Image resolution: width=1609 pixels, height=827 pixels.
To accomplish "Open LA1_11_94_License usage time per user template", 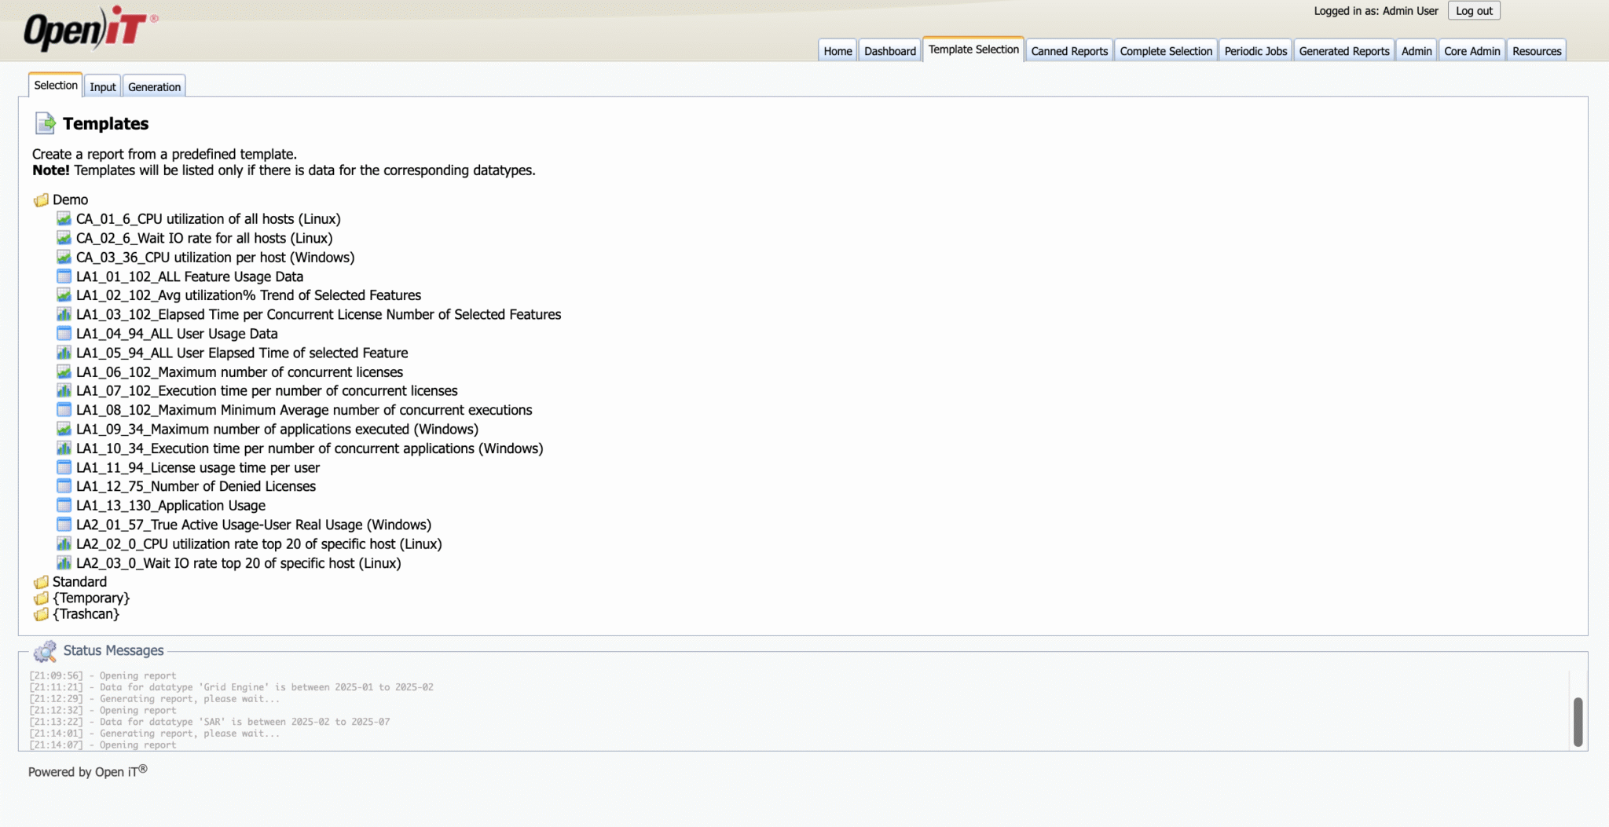I will click(x=197, y=467).
